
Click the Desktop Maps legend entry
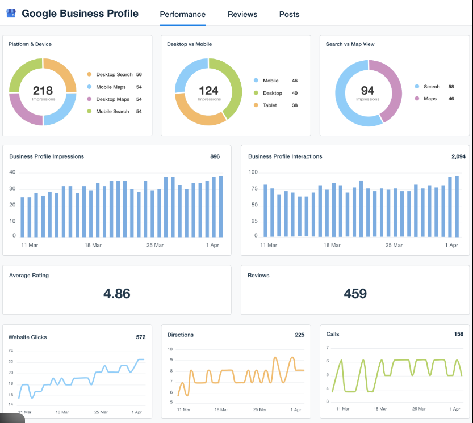[112, 99]
